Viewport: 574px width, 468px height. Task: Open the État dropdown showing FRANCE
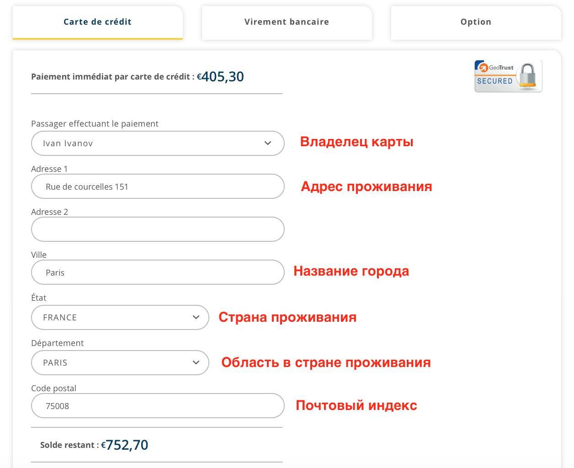pos(120,317)
